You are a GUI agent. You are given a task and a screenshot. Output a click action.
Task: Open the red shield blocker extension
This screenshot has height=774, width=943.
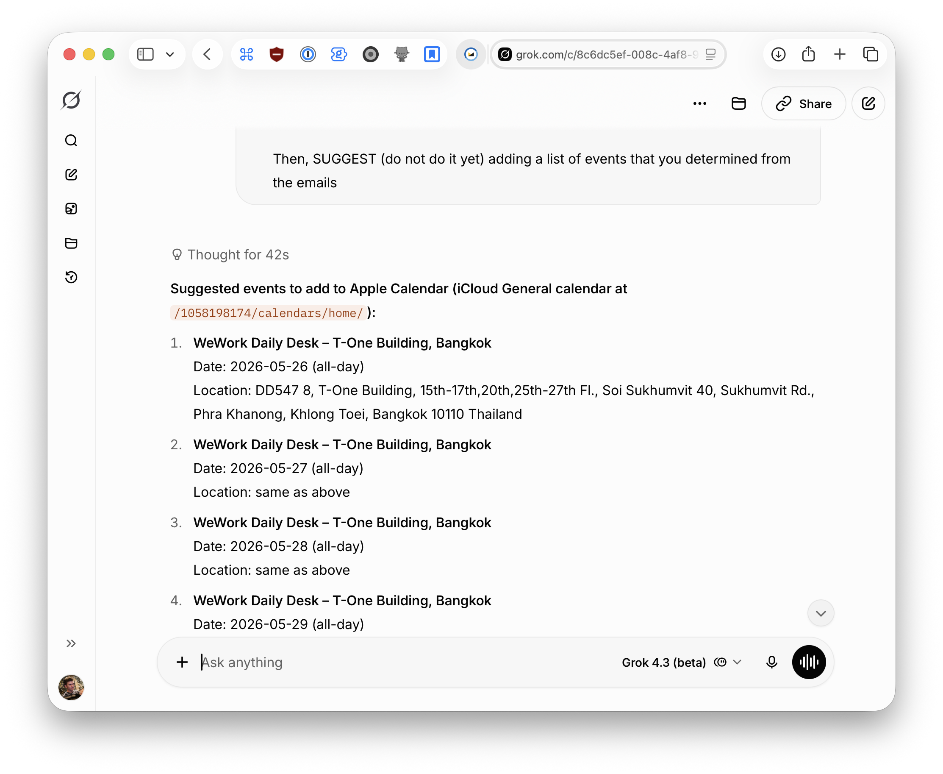click(277, 54)
